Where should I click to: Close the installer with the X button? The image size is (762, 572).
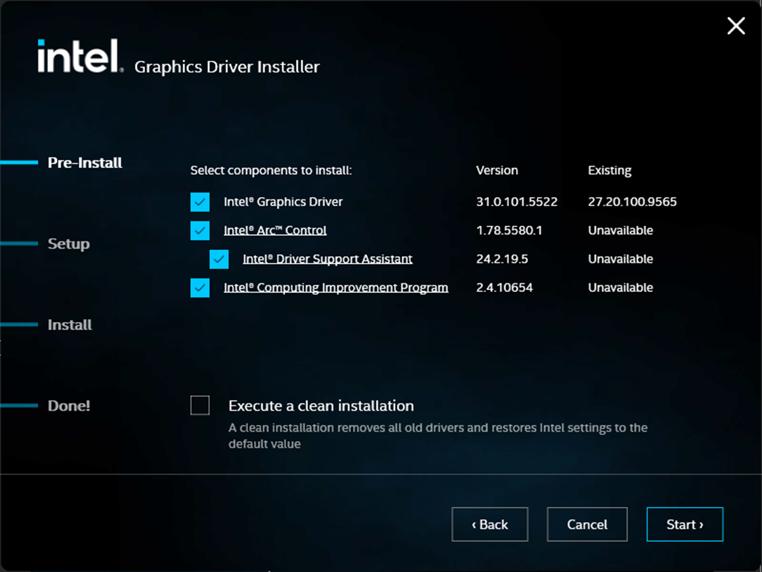[736, 26]
